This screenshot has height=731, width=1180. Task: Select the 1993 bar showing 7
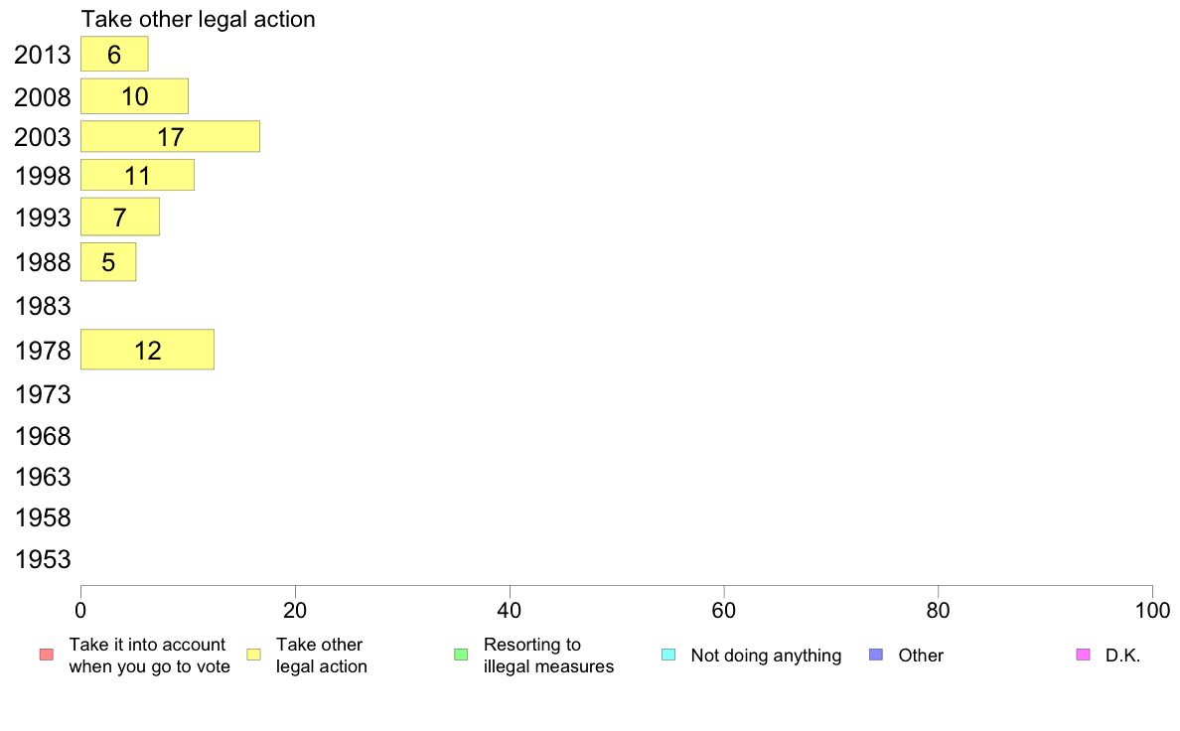pos(120,217)
